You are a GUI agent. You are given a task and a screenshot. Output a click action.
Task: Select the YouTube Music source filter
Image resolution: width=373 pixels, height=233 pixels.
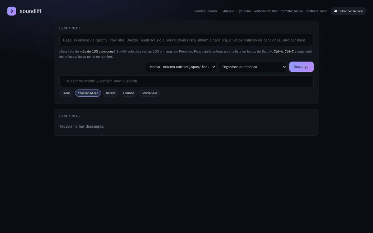coord(88,93)
